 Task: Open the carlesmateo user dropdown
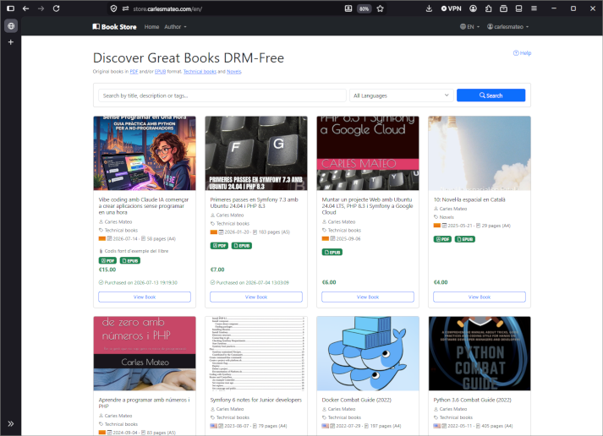click(507, 27)
